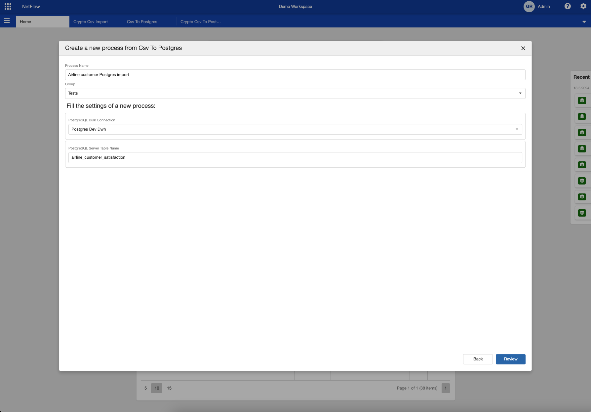The width and height of the screenshot is (591, 412).
Task: Open the settings gear icon
Action: tap(583, 6)
